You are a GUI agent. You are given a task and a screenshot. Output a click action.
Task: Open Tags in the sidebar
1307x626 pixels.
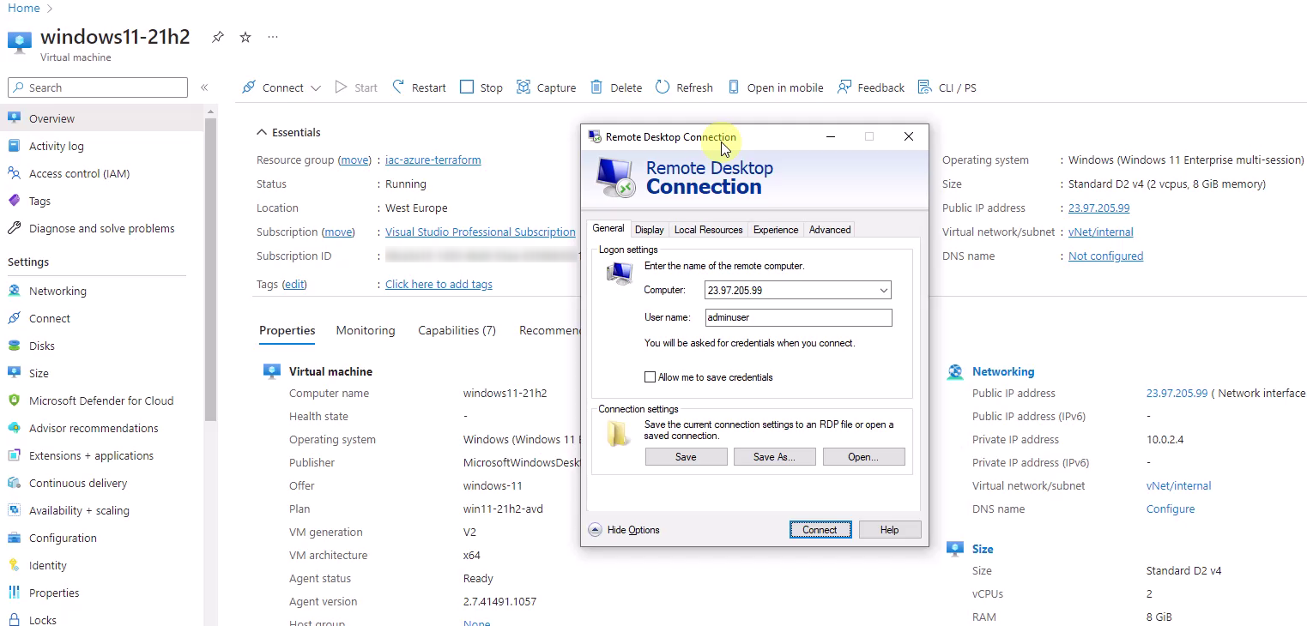(101, 201)
